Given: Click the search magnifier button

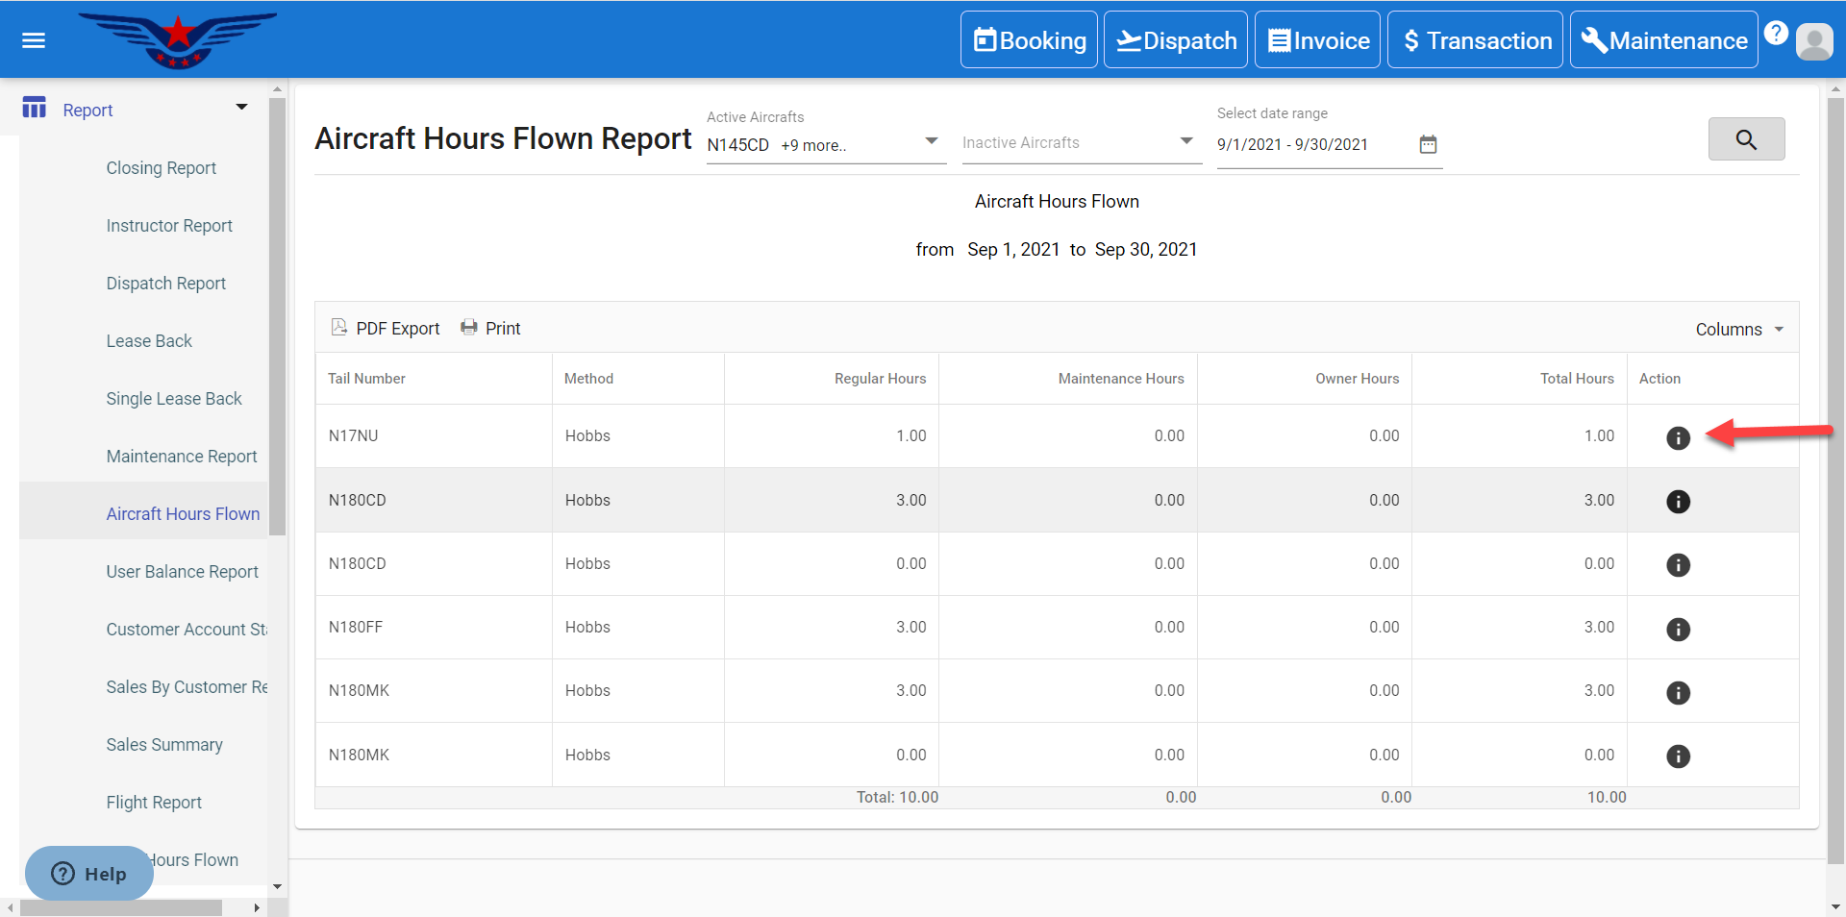Looking at the screenshot, I should pos(1745,139).
